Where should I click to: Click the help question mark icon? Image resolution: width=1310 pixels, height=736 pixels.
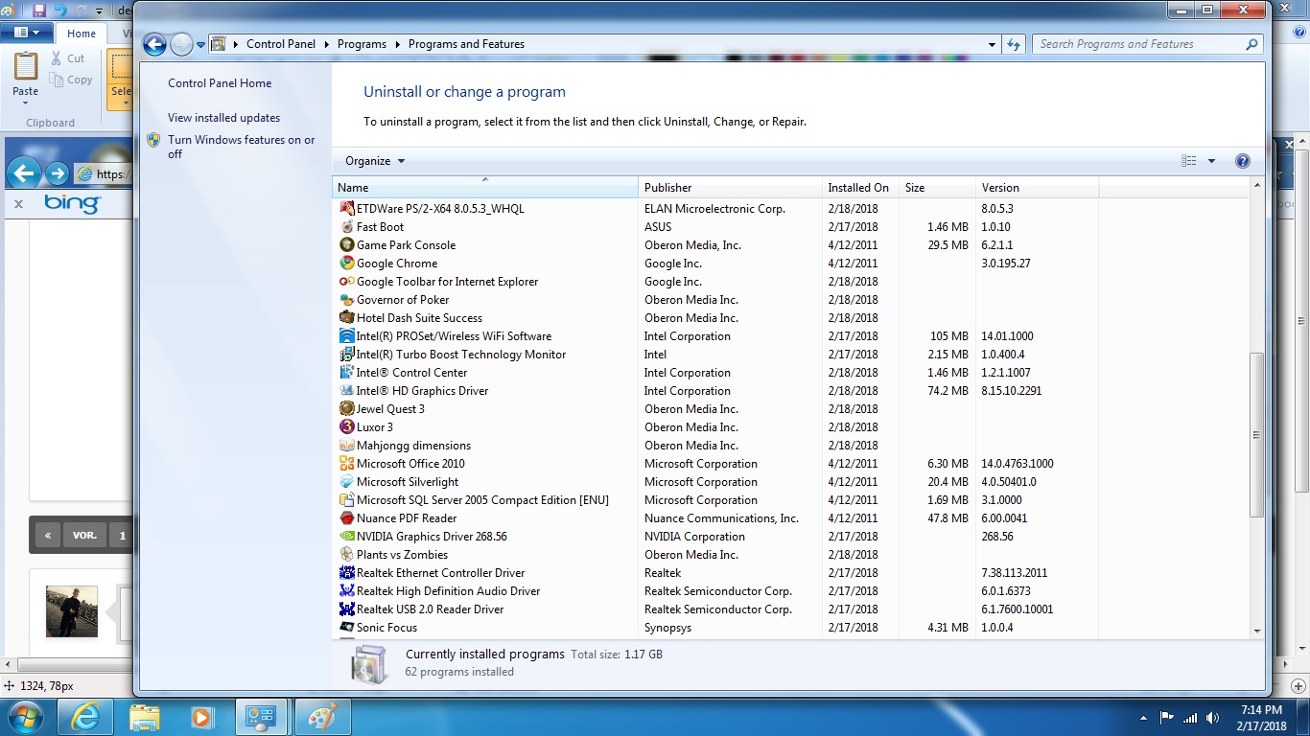(1243, 161)
